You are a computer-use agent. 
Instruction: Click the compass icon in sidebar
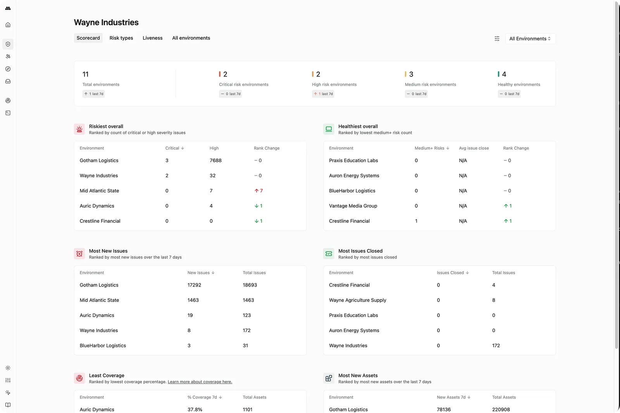point(8,69)
